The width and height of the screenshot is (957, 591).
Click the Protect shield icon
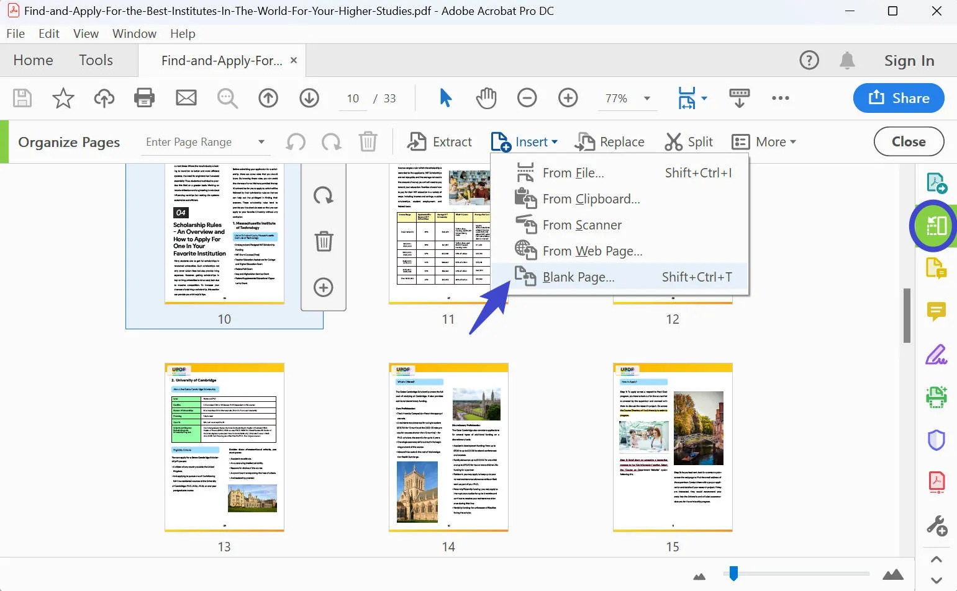point(937,440)
